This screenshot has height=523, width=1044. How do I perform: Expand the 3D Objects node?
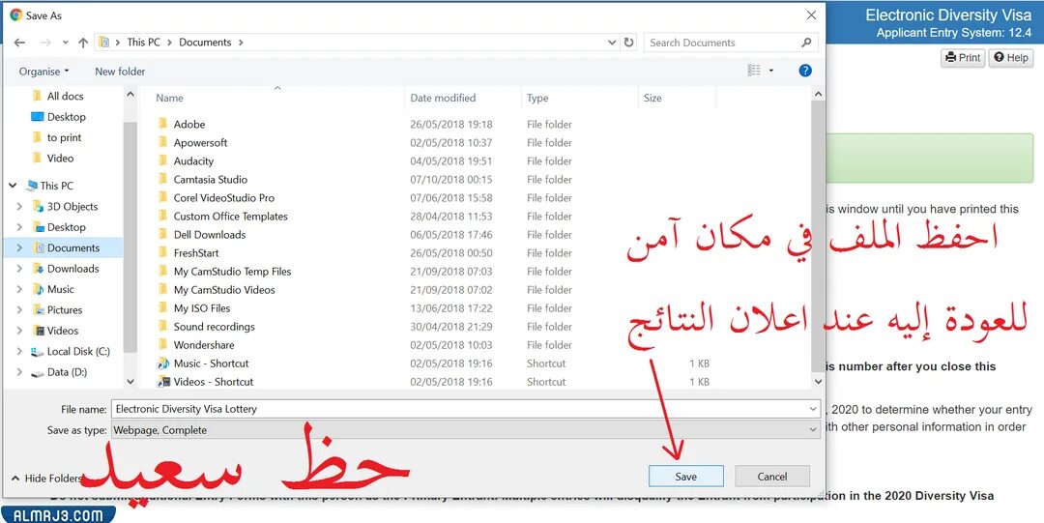point(19,207)
